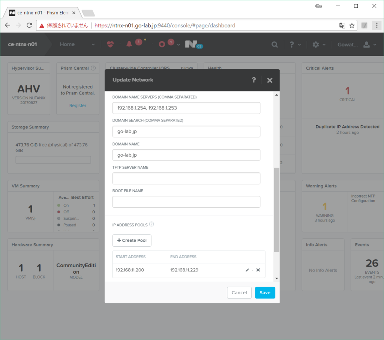Viewport: 384px width, 340px height.
Task: Click the dialog scrollbar down arrow
Action: click(x=276, y=278)
